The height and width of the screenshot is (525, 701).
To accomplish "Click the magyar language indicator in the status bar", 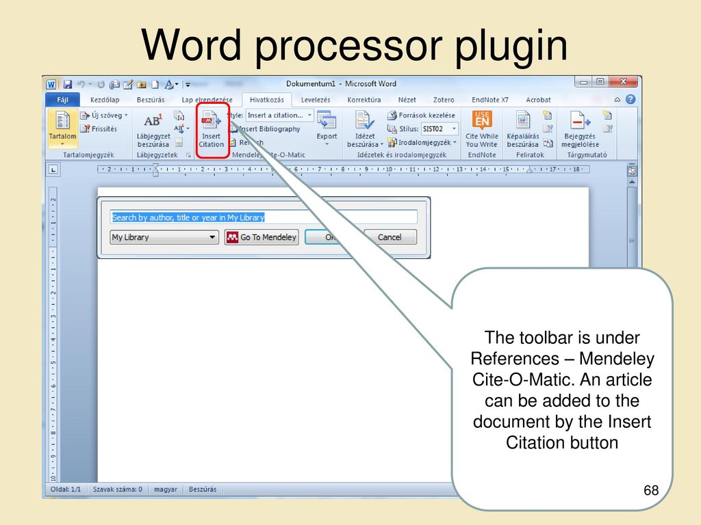I will (166, 489).
